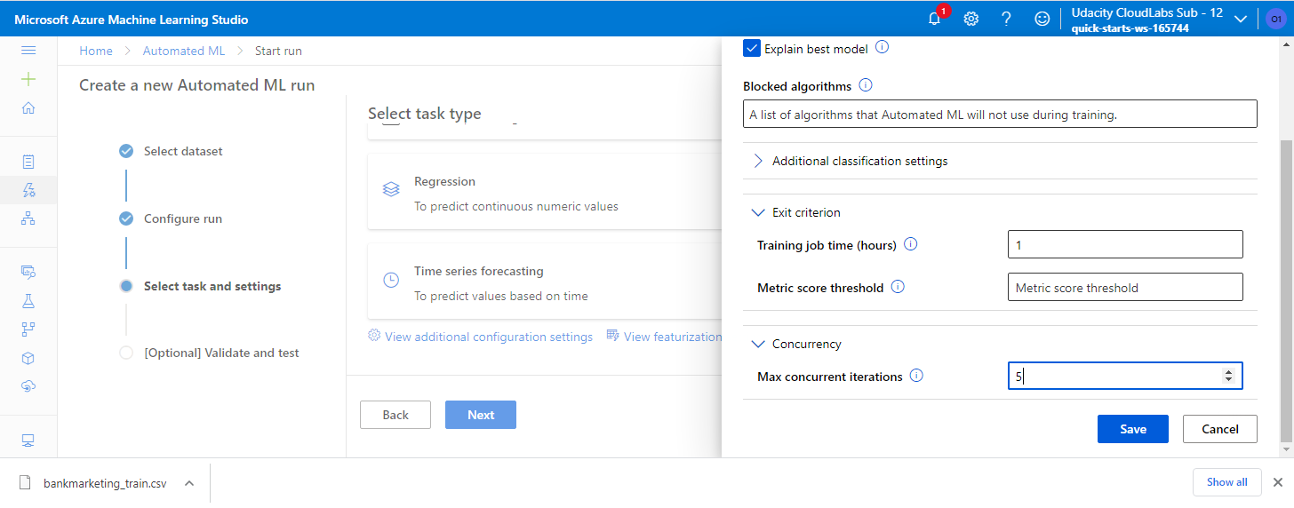The image size is (1294, 508).
Task: Toggle the hamburger navigation menu
Action: coord(28,51)
